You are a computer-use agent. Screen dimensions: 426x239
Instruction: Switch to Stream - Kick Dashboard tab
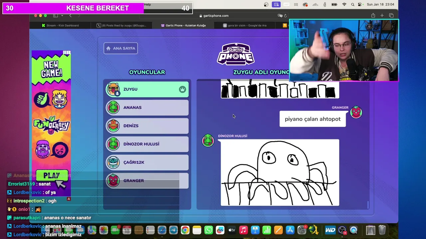coord(60,25)
